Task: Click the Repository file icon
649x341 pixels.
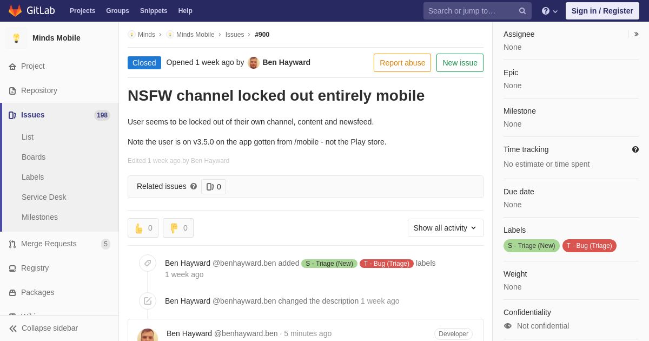Action: pyautogui.click(x=12, y=91)
